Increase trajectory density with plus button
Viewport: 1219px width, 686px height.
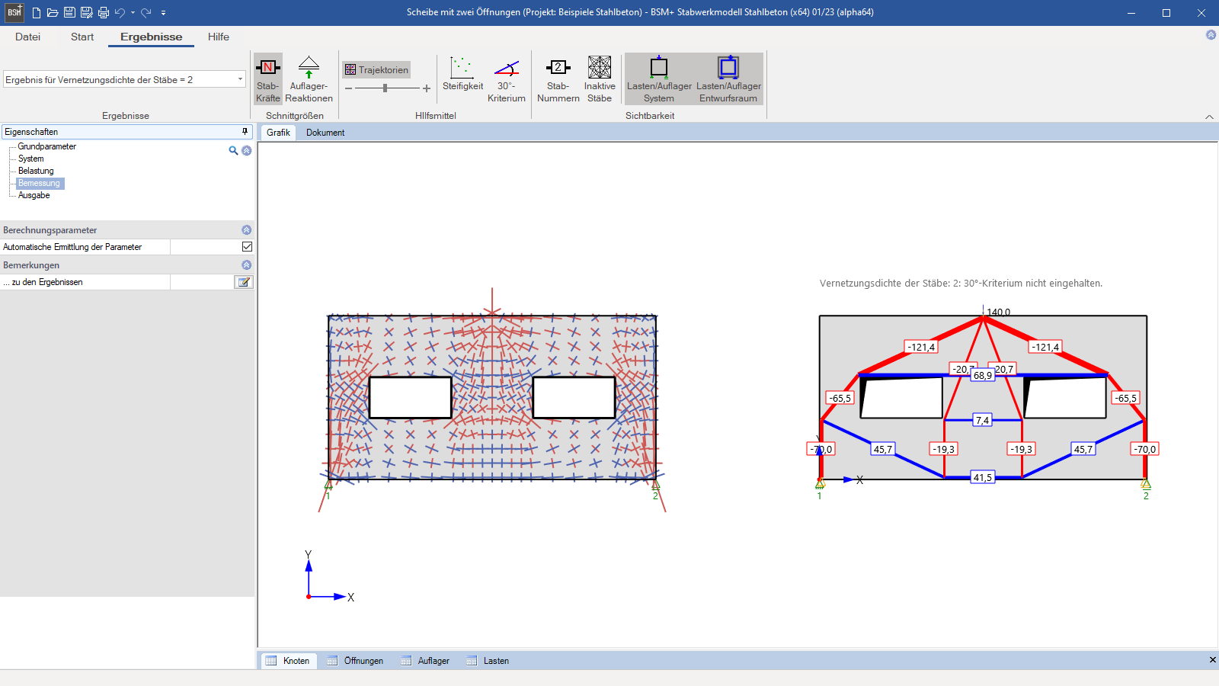[427, 88]
